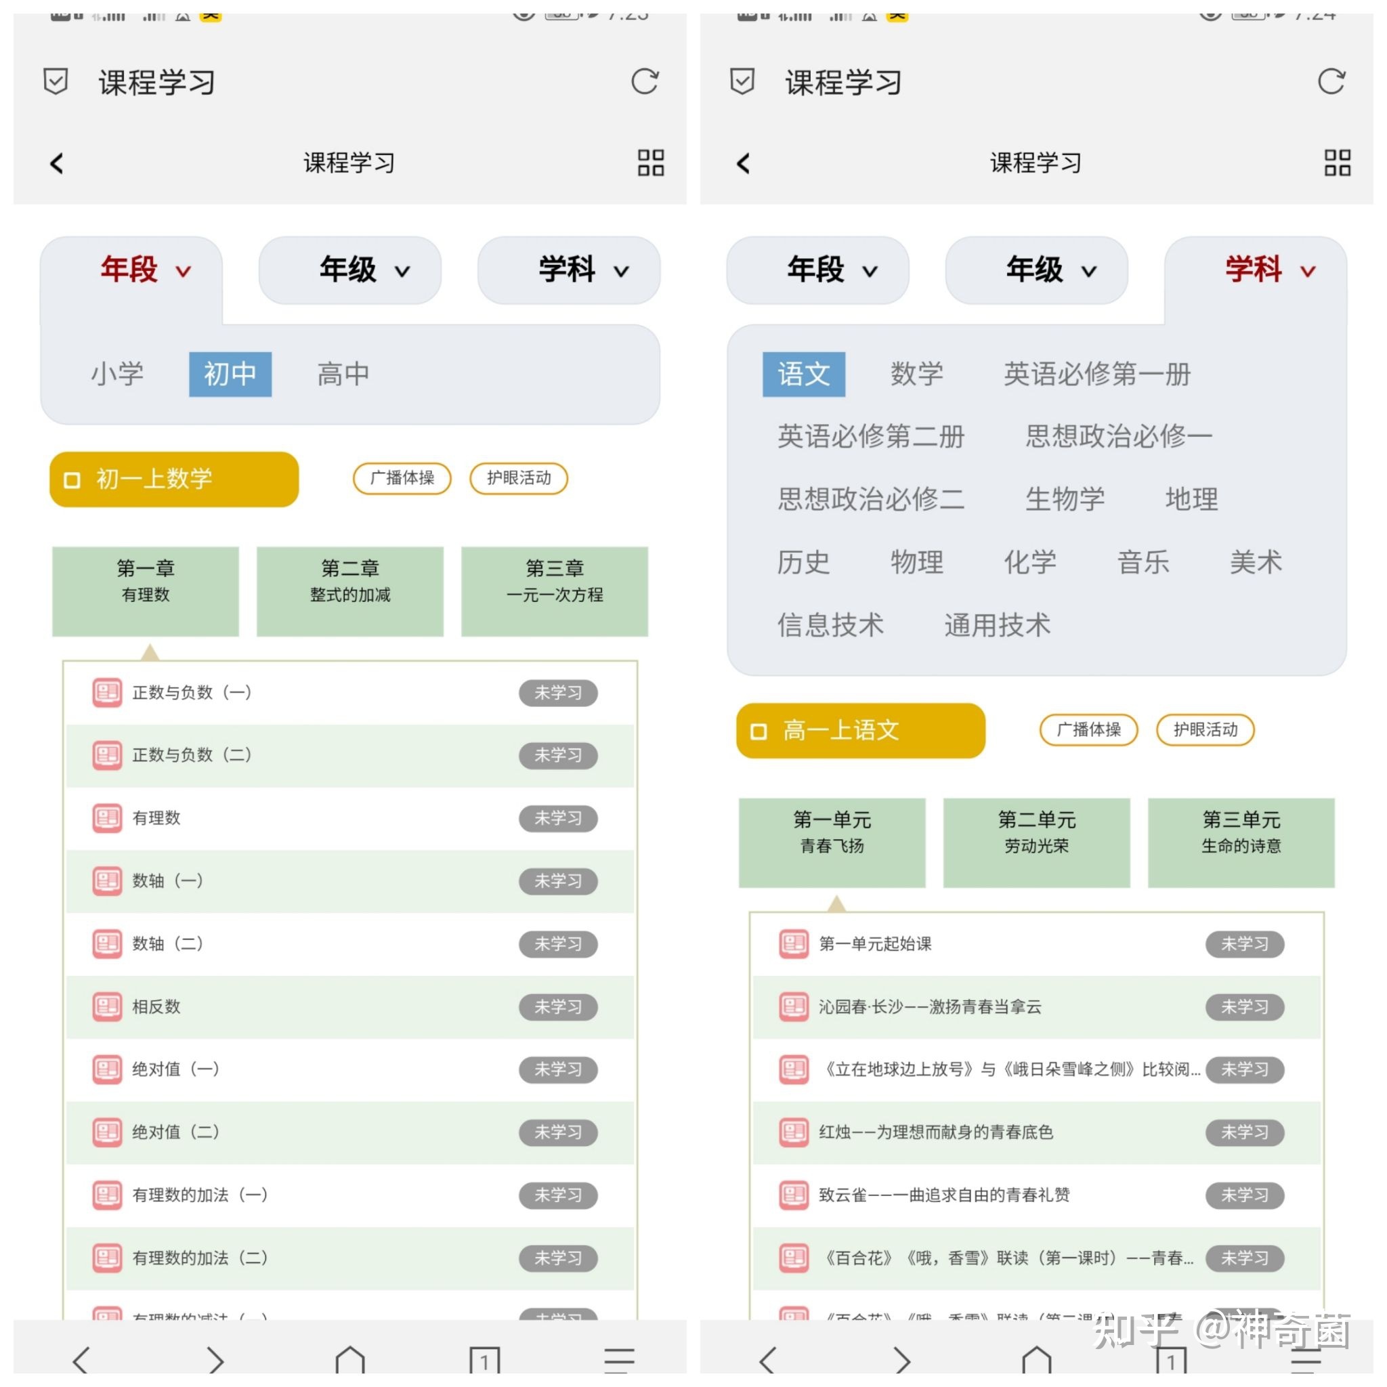Select 初中 in the 年段 filter
This screenshot has height=1387, width=1387.
(x=230, y=373)
